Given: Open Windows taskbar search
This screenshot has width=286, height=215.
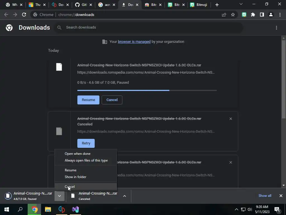Looking at the screenshot, I should [20, 209].
